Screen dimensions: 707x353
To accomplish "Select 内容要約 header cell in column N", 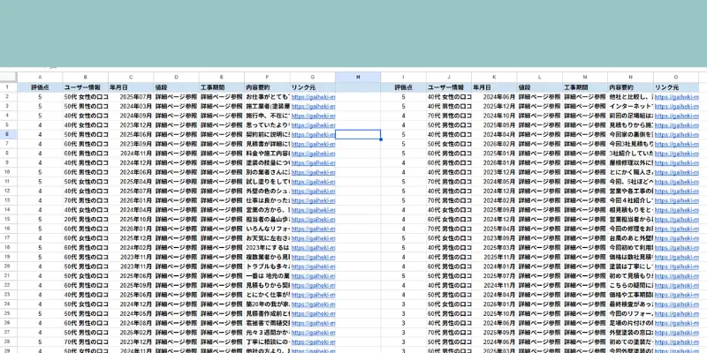I will [629, 87].
